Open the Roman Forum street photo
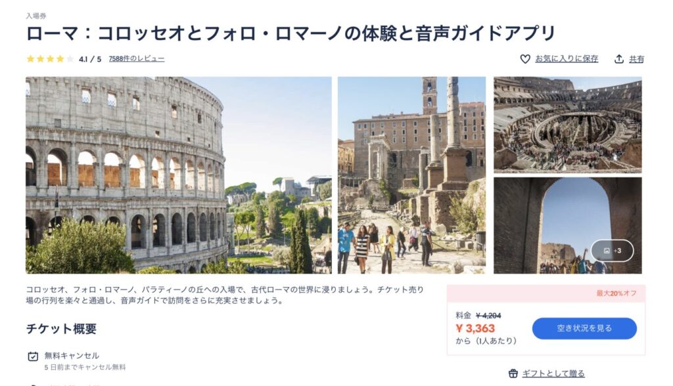The image size is (673, 386). [x=411, y=175]
